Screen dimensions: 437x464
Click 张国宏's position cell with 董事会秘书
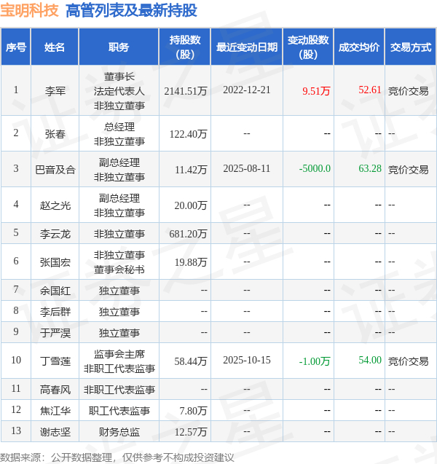119,262
